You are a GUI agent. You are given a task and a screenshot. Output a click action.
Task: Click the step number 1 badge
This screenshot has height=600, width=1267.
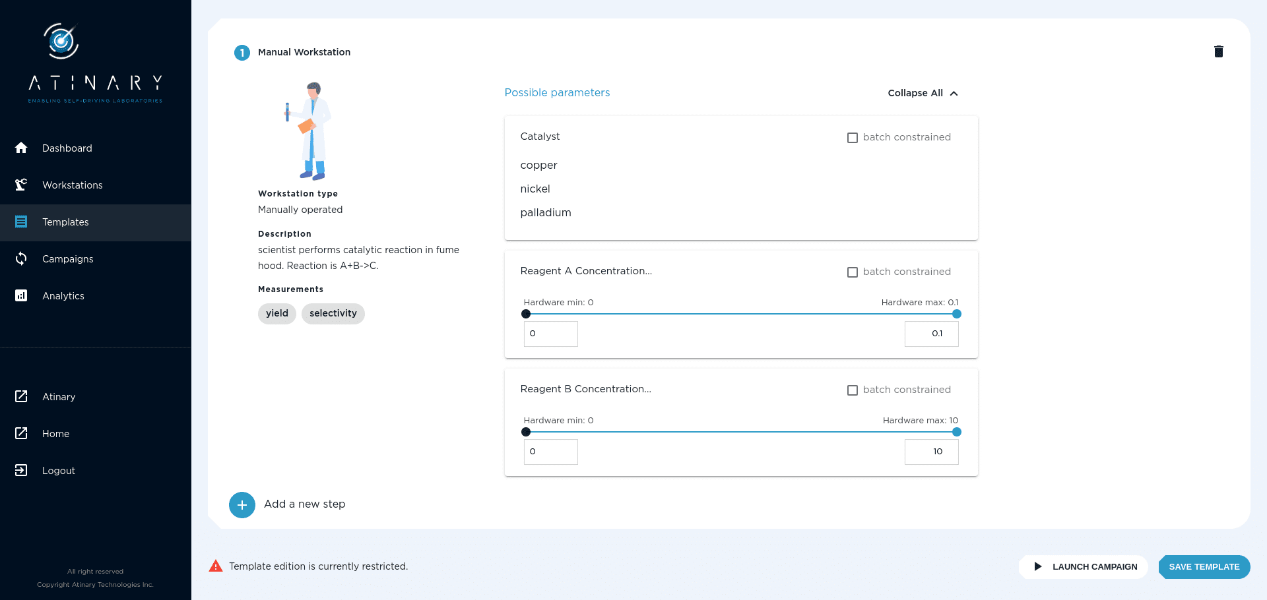242,53
